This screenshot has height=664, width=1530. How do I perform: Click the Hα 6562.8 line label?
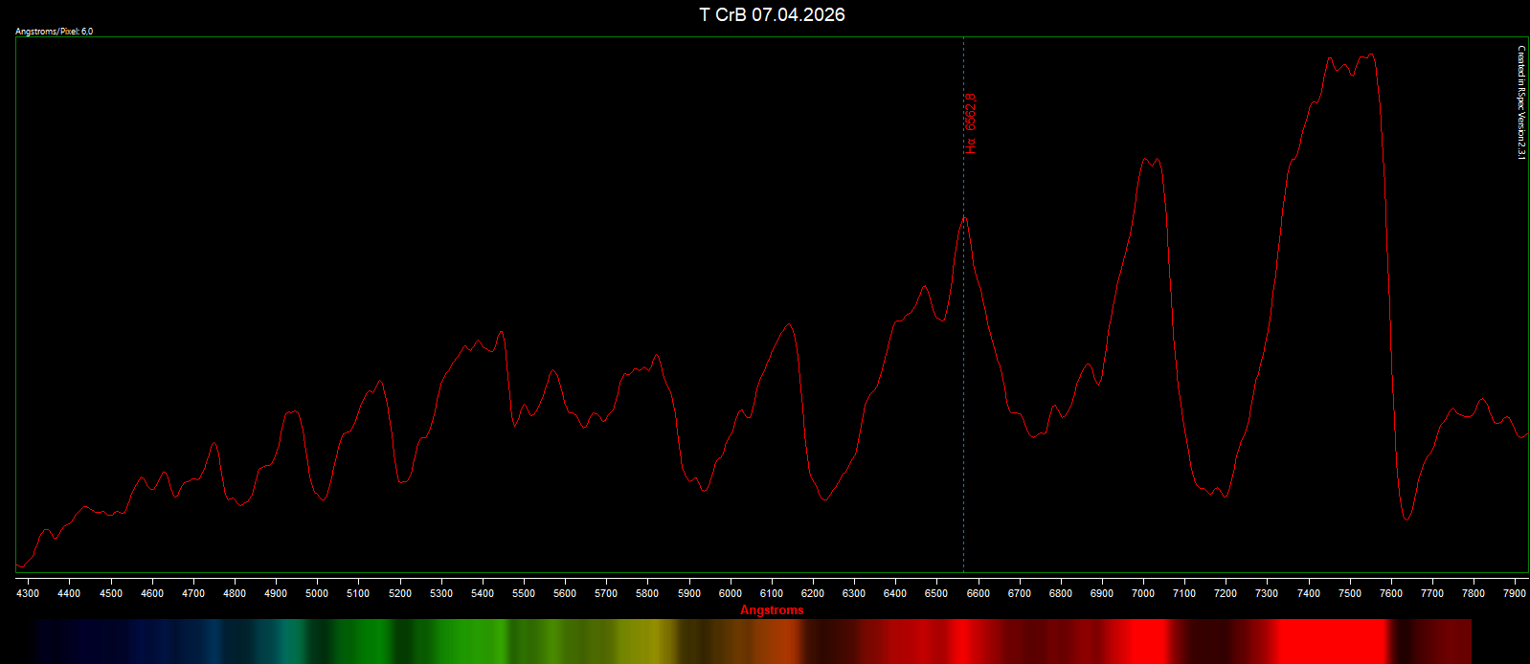[x=971, y=123]
